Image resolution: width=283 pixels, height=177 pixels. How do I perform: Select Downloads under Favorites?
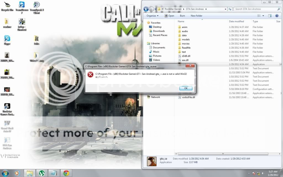[159, 31]
